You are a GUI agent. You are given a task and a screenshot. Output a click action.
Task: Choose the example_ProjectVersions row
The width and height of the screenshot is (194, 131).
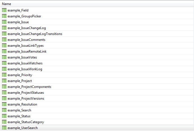pos(26,99)
